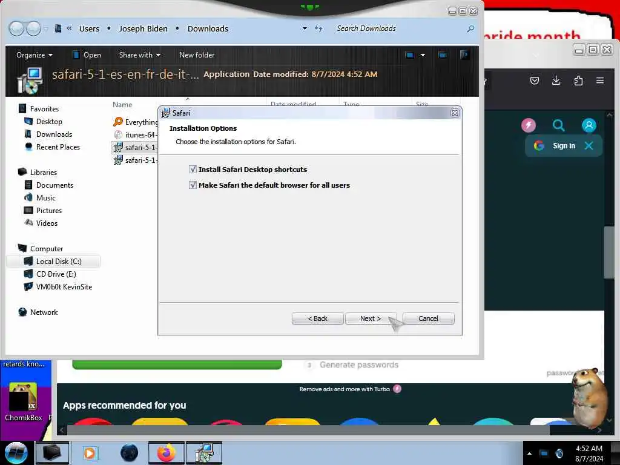The width and height of the screenshot is (620, 465).
Task: Open the Music library
Action: 39,198
